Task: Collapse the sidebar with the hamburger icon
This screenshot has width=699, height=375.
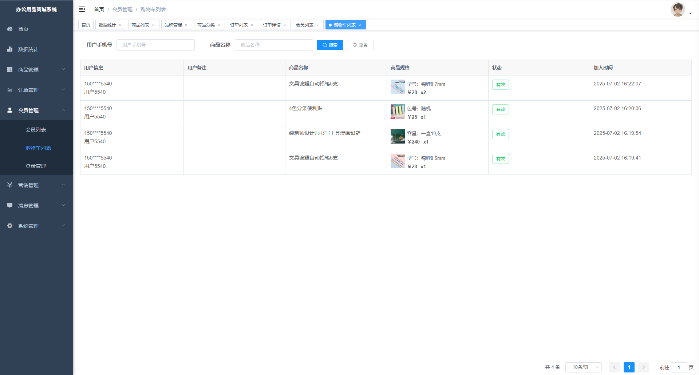Action: pos(82,9)
